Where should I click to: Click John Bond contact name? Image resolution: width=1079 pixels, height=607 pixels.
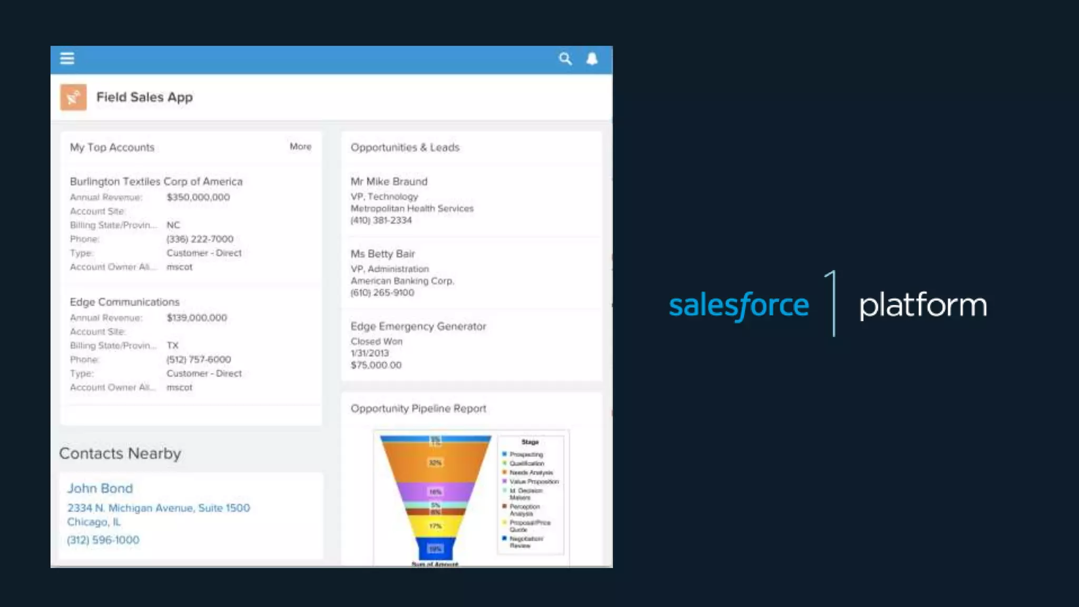coord(100,488)
